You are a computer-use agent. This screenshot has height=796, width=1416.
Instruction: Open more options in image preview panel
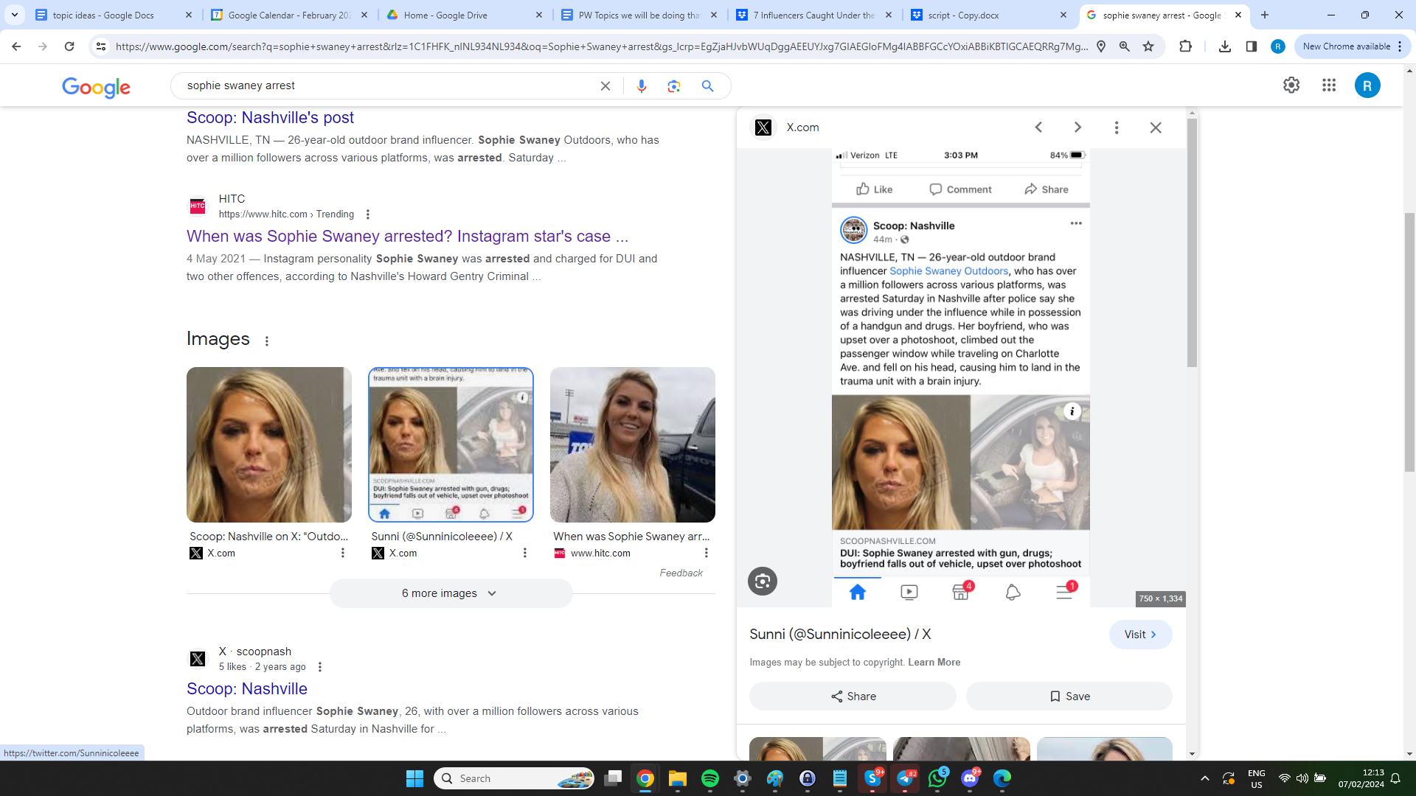point(1117,128)
